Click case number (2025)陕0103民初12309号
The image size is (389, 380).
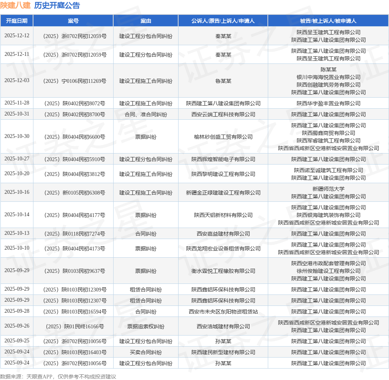[x=75, y=290]
